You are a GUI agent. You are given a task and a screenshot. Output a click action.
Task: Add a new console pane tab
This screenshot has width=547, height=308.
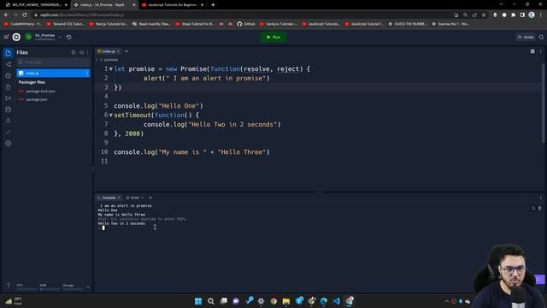click(150, 198)
